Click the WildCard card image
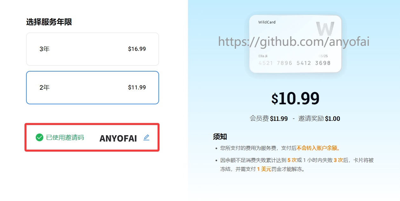 [295, 44]
